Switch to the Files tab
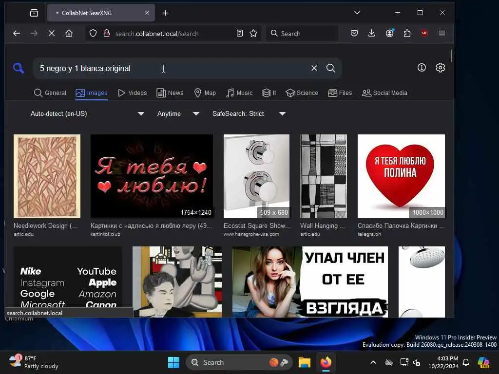The image size is (499, 374). [x=340, y=93]
